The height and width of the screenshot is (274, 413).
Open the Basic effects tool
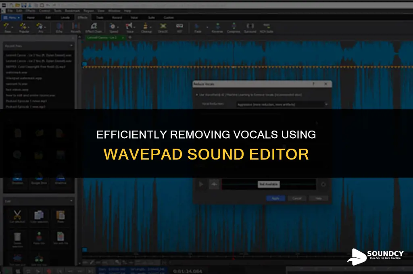tap(7, 28)
